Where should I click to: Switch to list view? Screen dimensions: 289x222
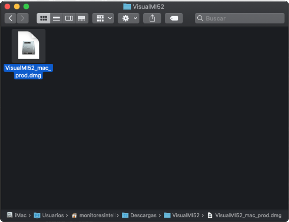(57, 18)
